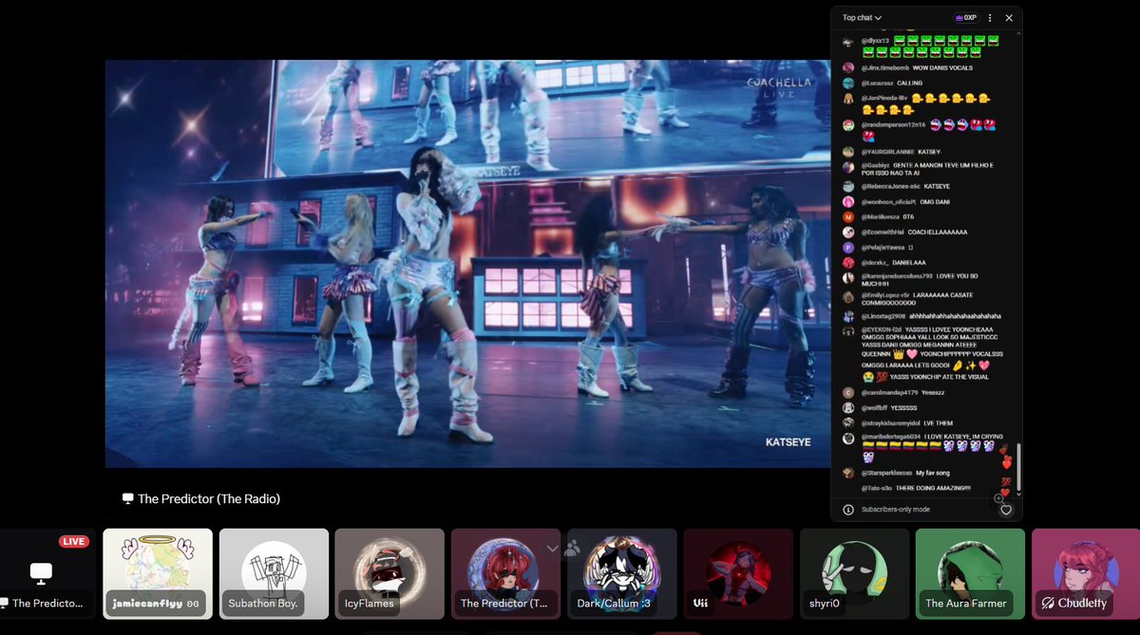Click @PelajieYewoa purple P avatar
The width and height of the screenshot is (1140, 635).
click(848, 248)
